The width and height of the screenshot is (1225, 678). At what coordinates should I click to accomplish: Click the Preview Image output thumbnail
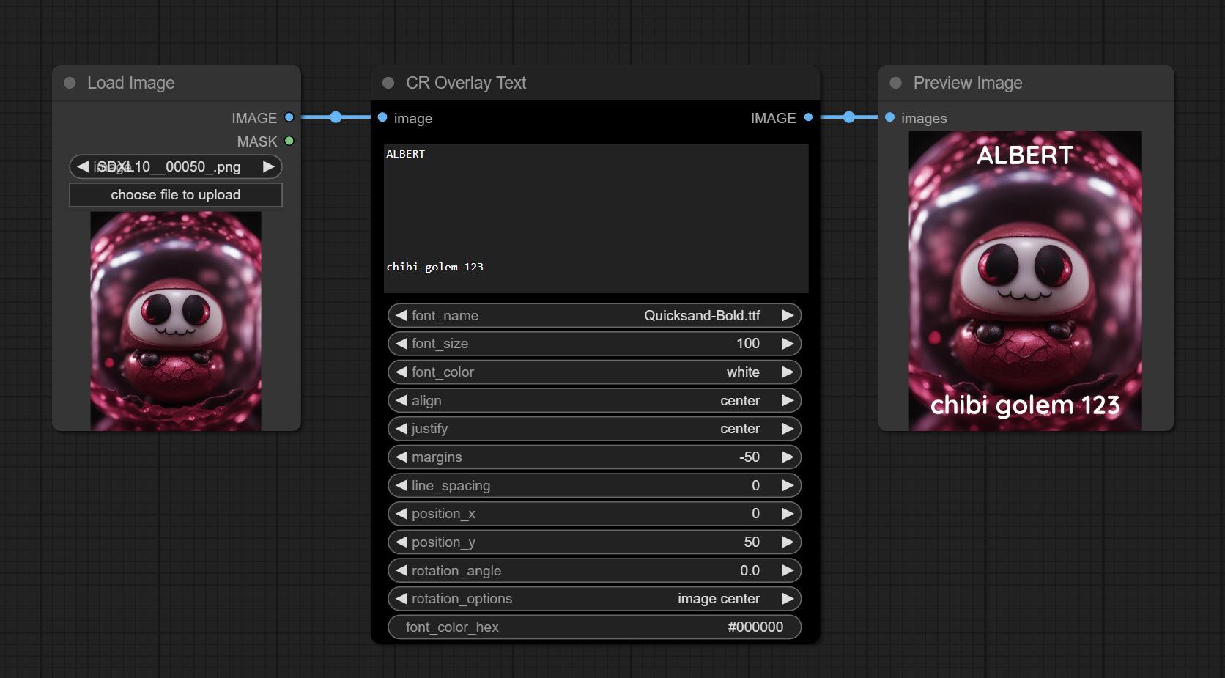coord(1025,281)
